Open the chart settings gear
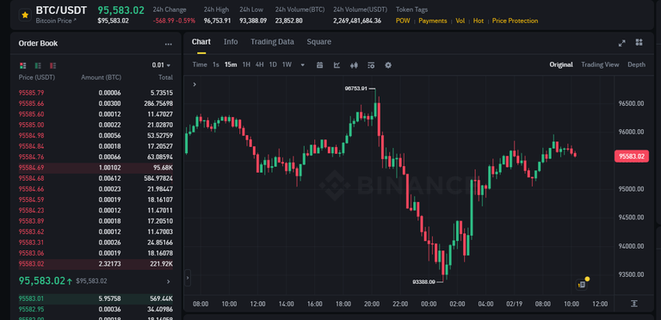Viewport: 661px width, 320px height. point(388,65)
